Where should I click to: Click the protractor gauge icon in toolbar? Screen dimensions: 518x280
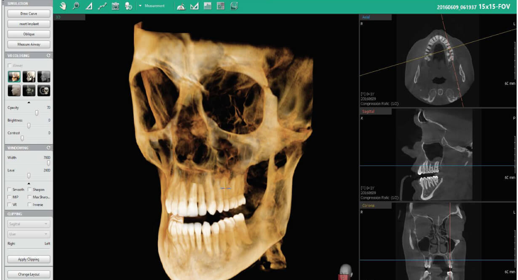[x=181, y=6]
